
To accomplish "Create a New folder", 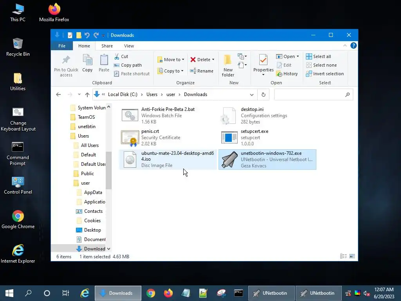I will coord(228,65).
